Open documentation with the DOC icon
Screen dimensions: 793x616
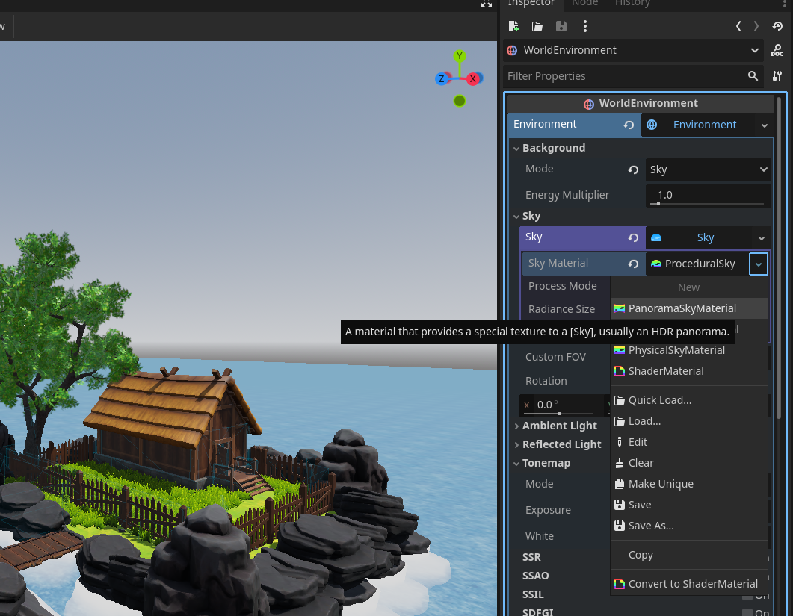tap(777, 50)
